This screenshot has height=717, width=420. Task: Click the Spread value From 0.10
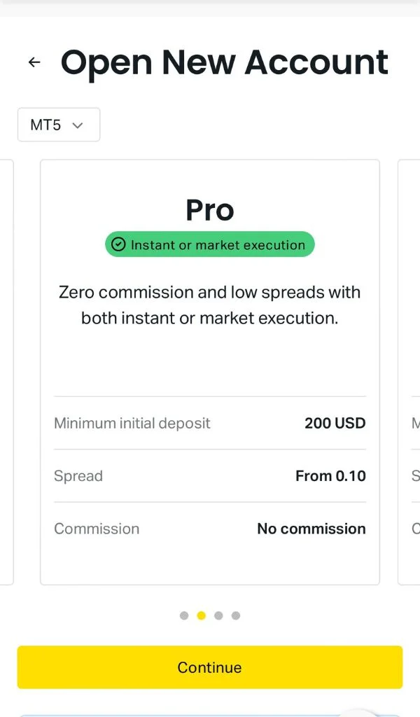click(x=330, y=475)
